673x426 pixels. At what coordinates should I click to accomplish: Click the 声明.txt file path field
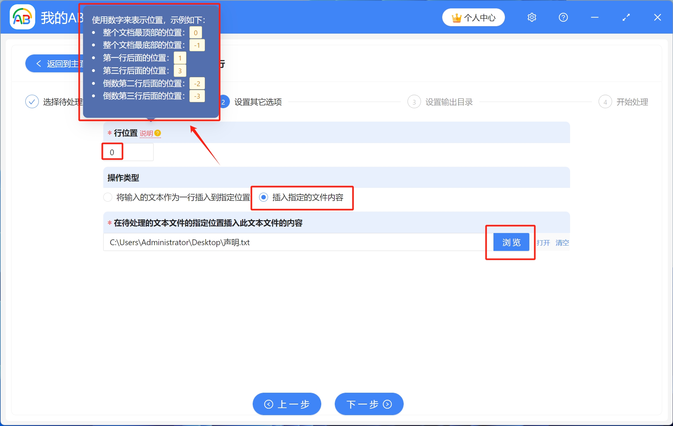(x=289, y=242)
